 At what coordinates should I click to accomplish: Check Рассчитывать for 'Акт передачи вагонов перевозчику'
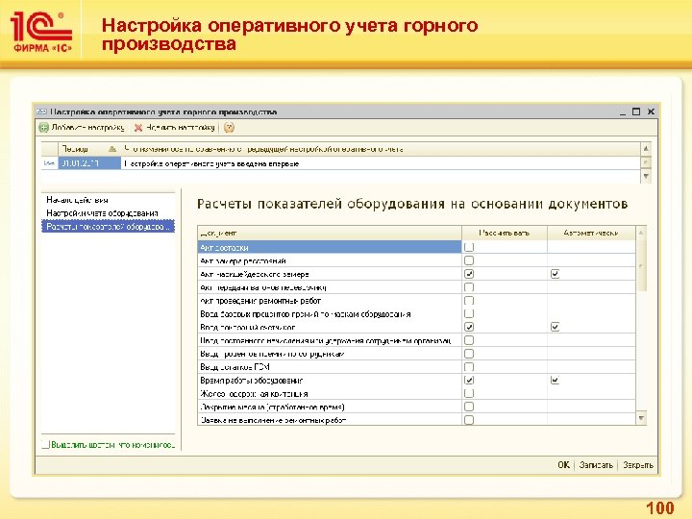[469, 287]
